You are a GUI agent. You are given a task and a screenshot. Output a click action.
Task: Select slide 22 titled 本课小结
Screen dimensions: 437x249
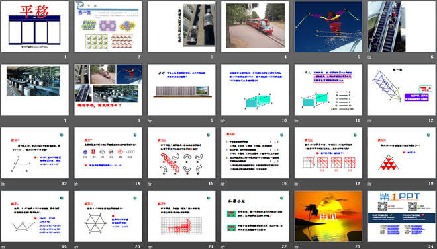tap(255, 216)
